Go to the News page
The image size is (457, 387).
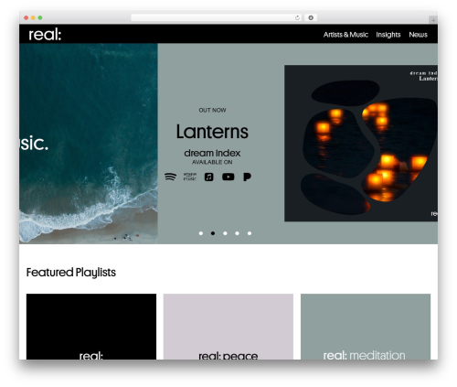418,35
